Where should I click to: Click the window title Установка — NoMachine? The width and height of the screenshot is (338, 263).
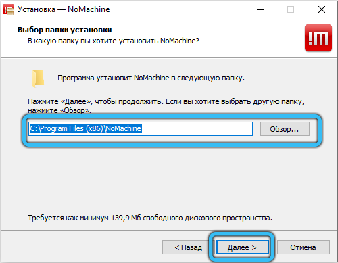click(x=64, y=9)
